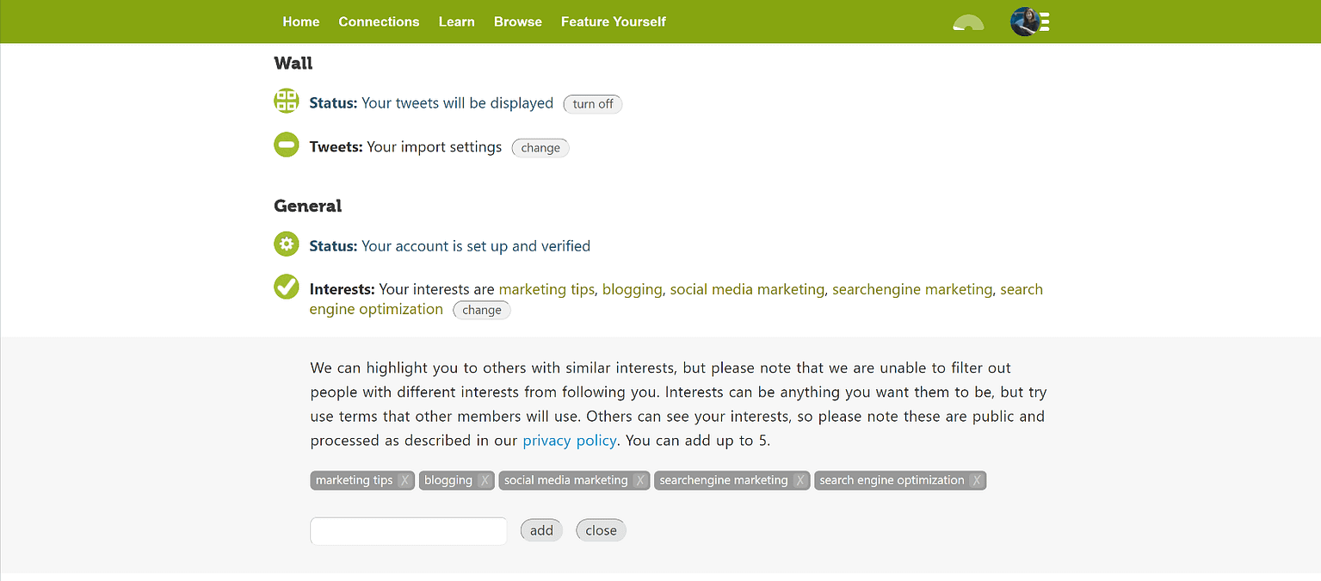Viewport: 1321px width, 581px height.
Task: Go to the Home menu item
Action: pos(300,22)
